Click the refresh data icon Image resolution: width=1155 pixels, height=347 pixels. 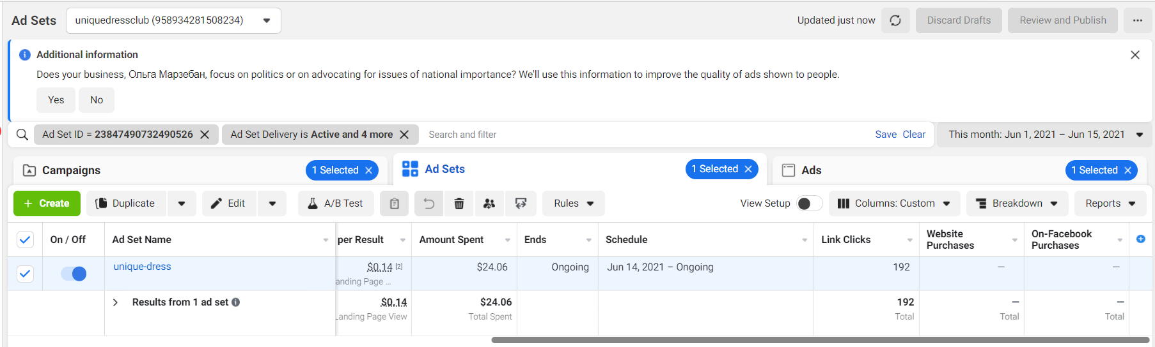coord(895,20)
